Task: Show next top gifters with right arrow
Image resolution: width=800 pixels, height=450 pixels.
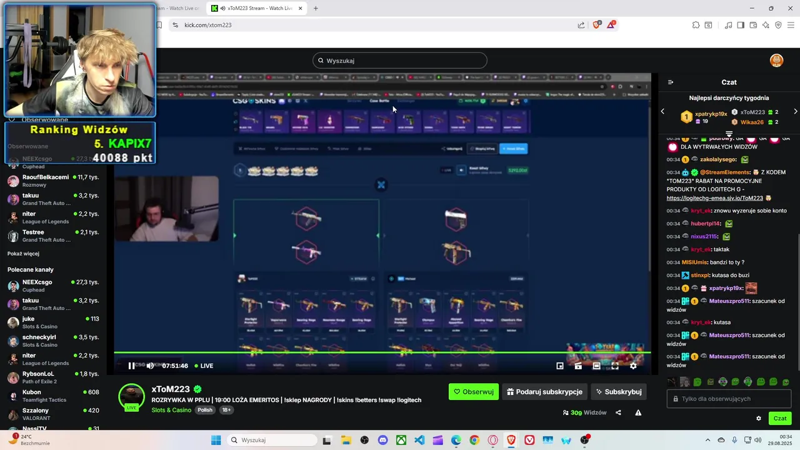Action: 795,111
